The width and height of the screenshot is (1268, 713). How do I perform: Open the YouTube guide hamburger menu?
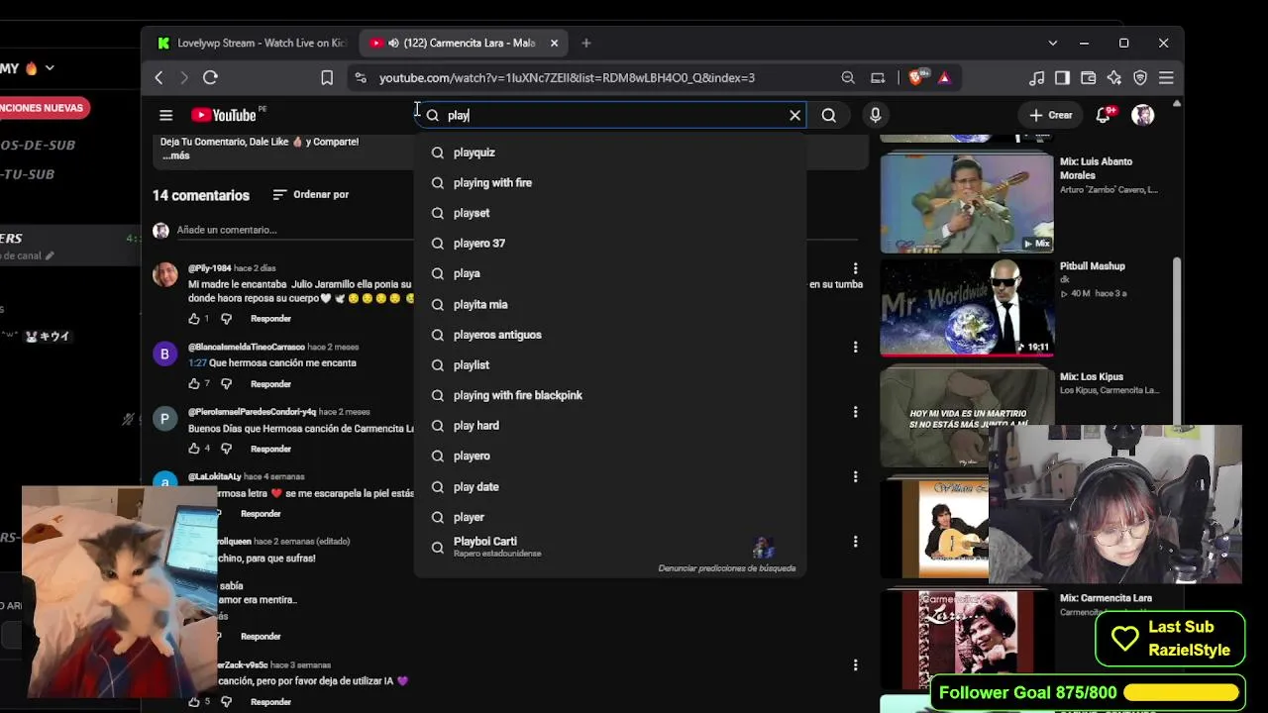[x=166, y=115]
